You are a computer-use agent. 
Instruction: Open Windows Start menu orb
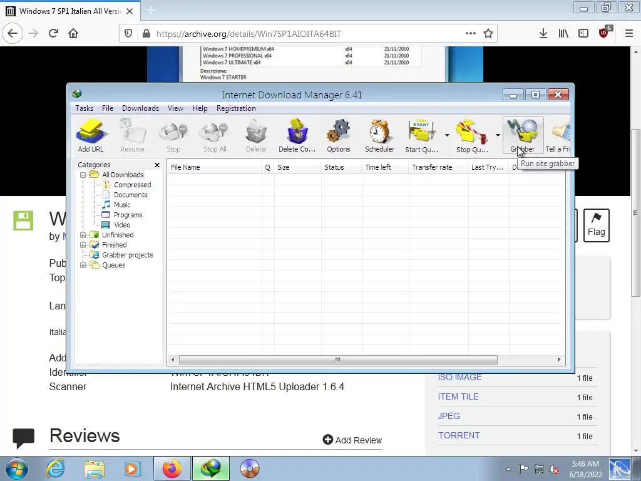point(17,468)
